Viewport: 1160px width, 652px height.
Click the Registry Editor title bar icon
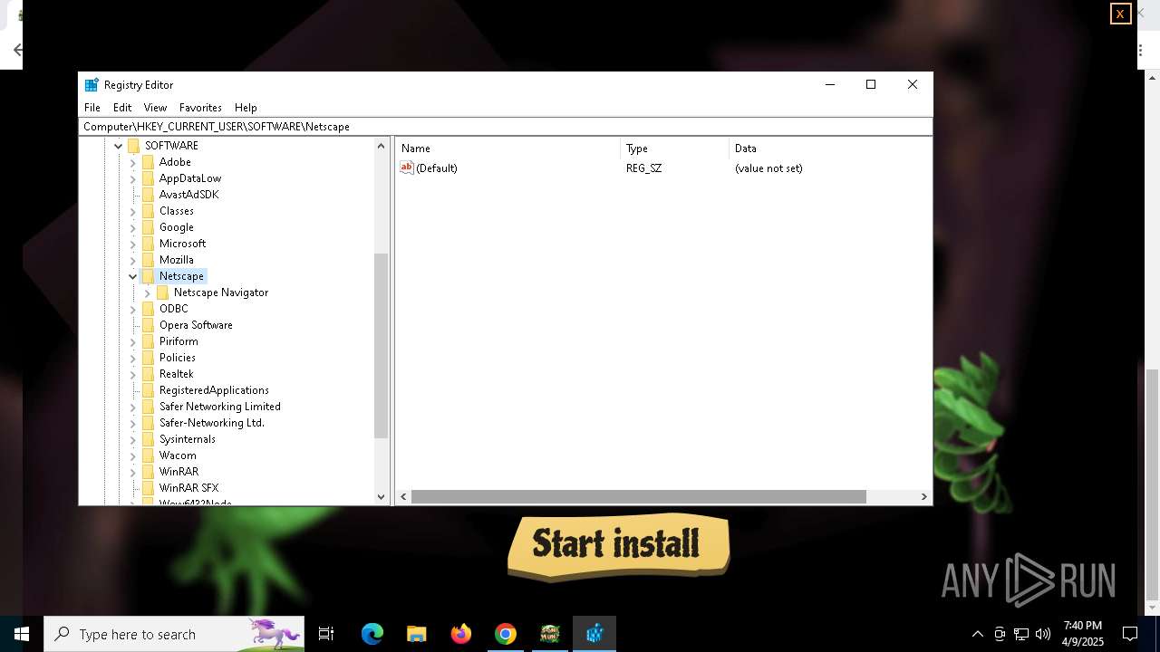tap(92, 85)
